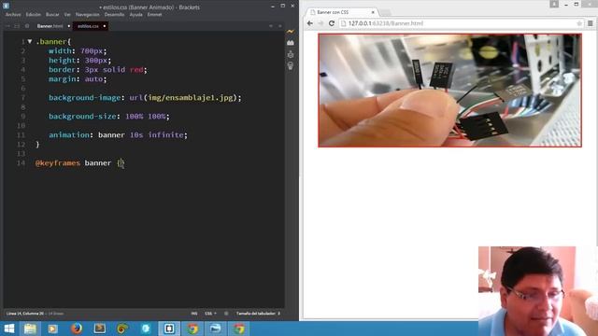This screenshot has height=336, width=598.
Task: Launch Firefox from the taskbar
Action: 77,329
